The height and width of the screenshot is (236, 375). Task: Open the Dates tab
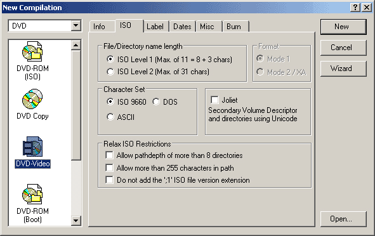tap(183, 26)
